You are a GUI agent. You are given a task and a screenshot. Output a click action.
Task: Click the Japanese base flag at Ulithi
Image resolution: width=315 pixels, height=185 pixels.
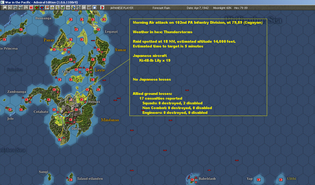[281, 179]
